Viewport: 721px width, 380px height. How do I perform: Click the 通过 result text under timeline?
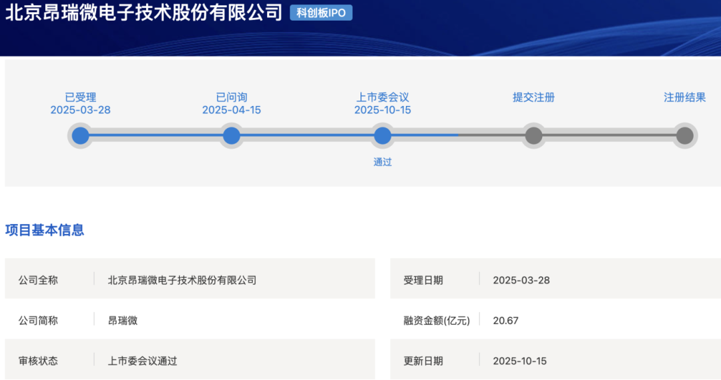point(383,162)
